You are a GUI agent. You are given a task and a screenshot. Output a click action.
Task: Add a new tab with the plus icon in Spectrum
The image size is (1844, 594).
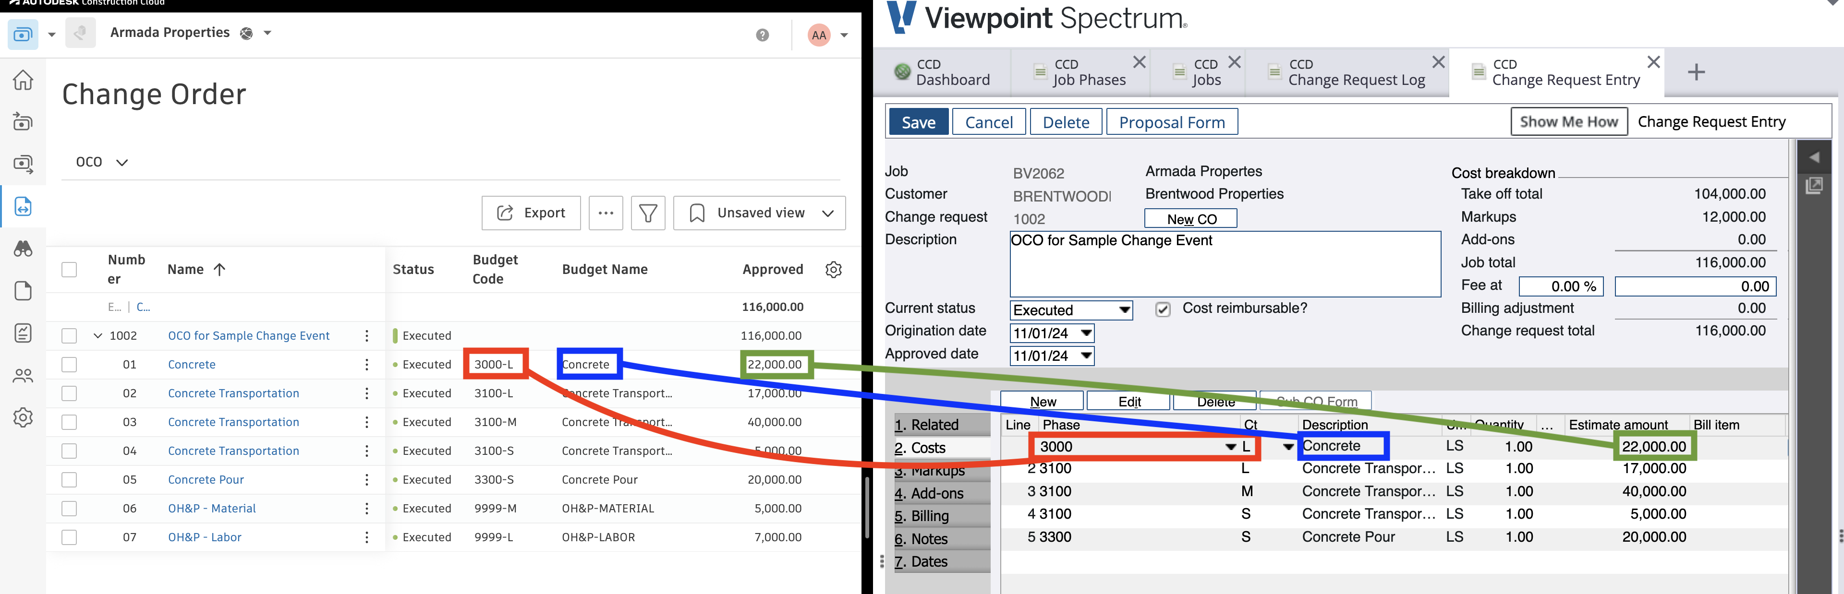coord(1696,71)
